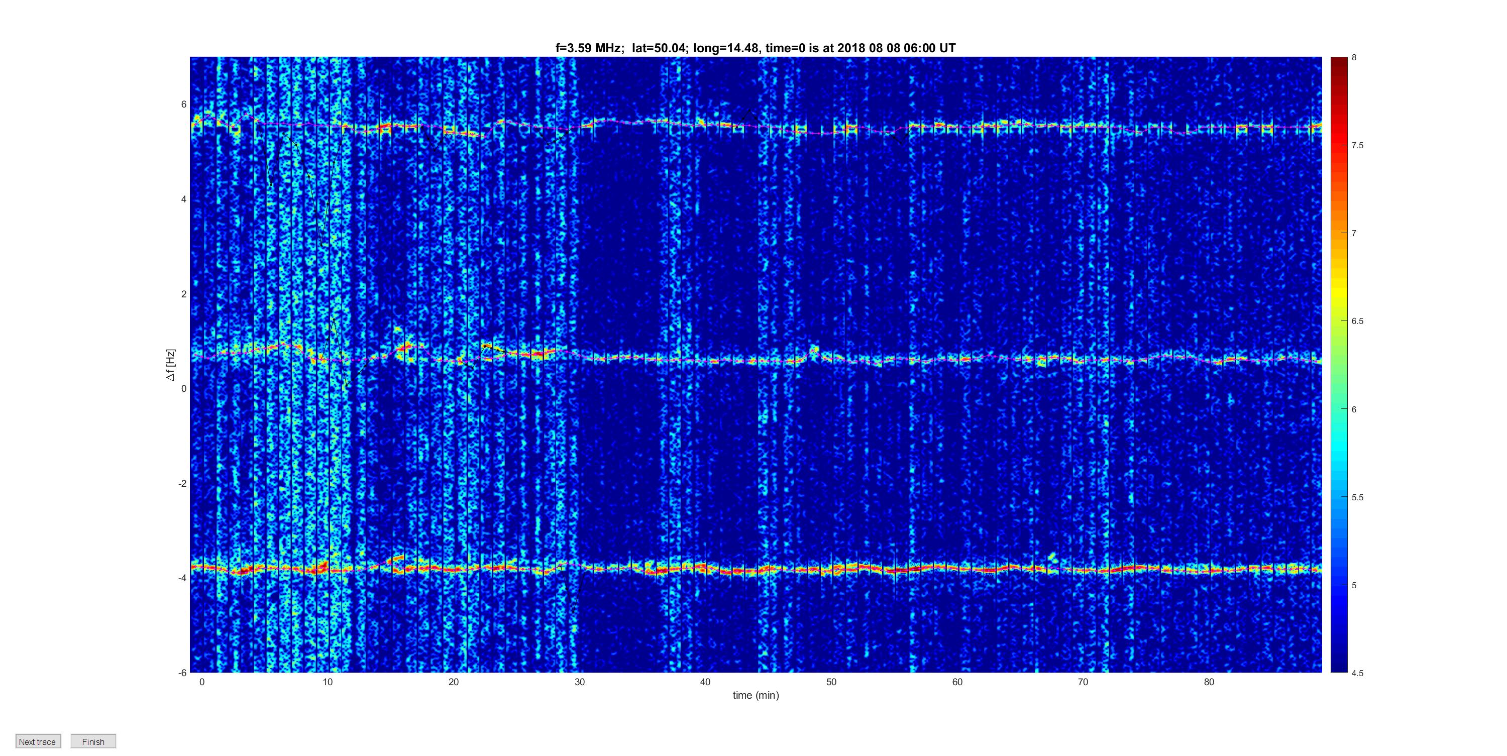Click the plot title with f=3.59 MHz
This screenshot has height=756, width=1507.
pos(755,48)
